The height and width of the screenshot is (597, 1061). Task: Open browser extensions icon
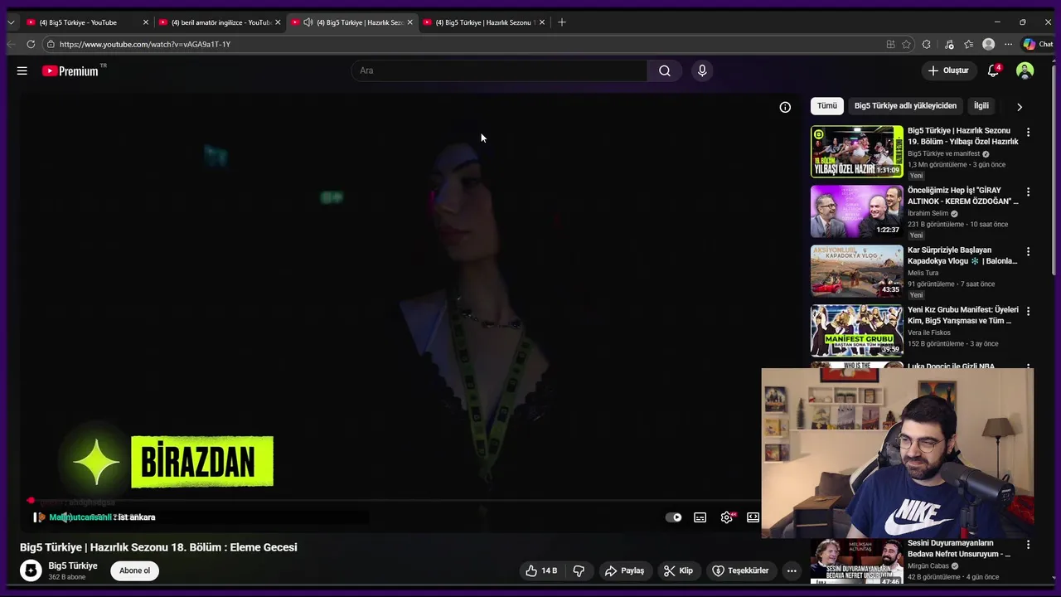click(927, 44)
